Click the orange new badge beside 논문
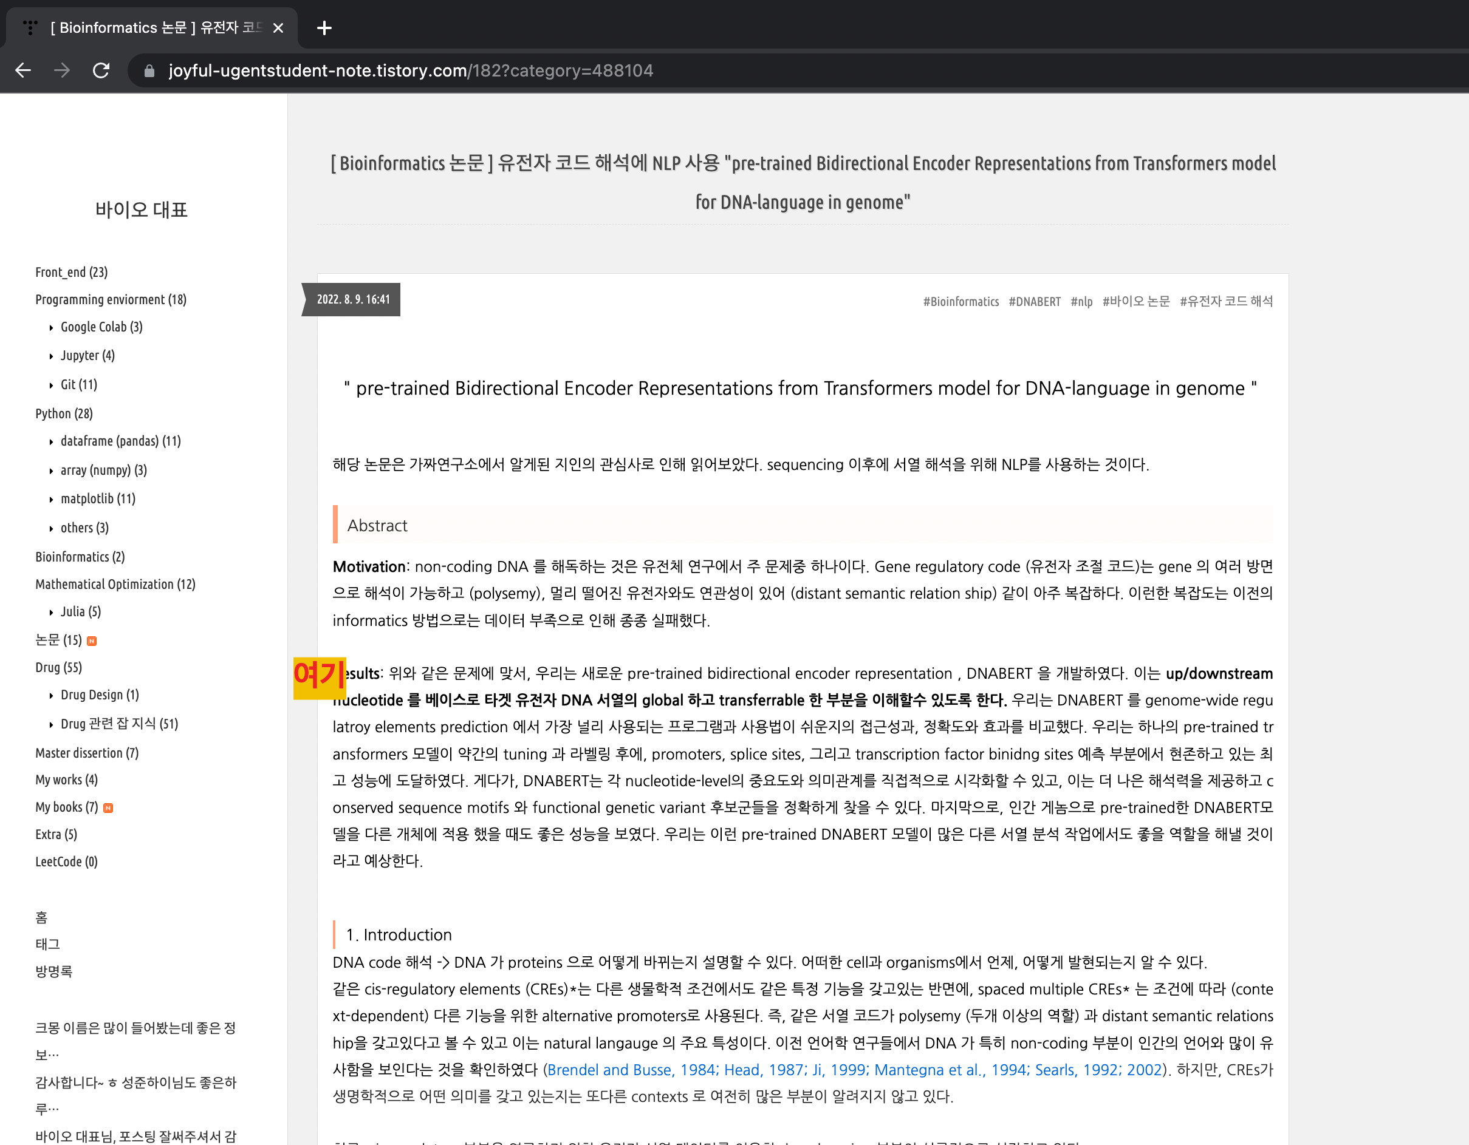Screen dimensions: 1469x1145 [92, 640]
